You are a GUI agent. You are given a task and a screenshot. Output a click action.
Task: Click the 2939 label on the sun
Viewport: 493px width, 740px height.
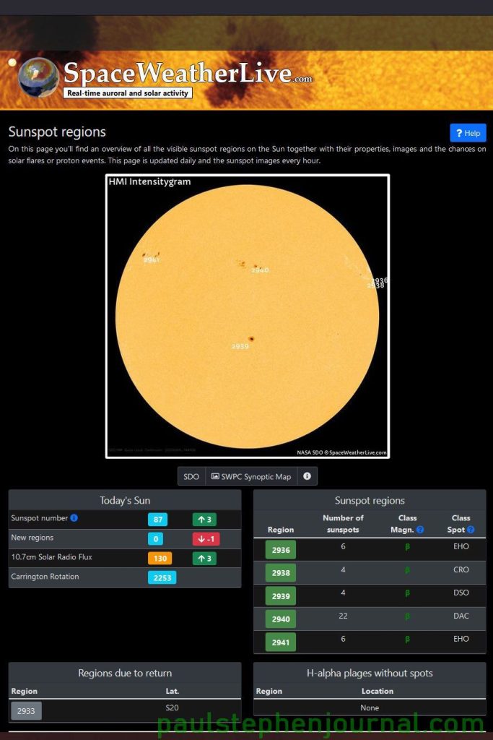pos(240,346)
